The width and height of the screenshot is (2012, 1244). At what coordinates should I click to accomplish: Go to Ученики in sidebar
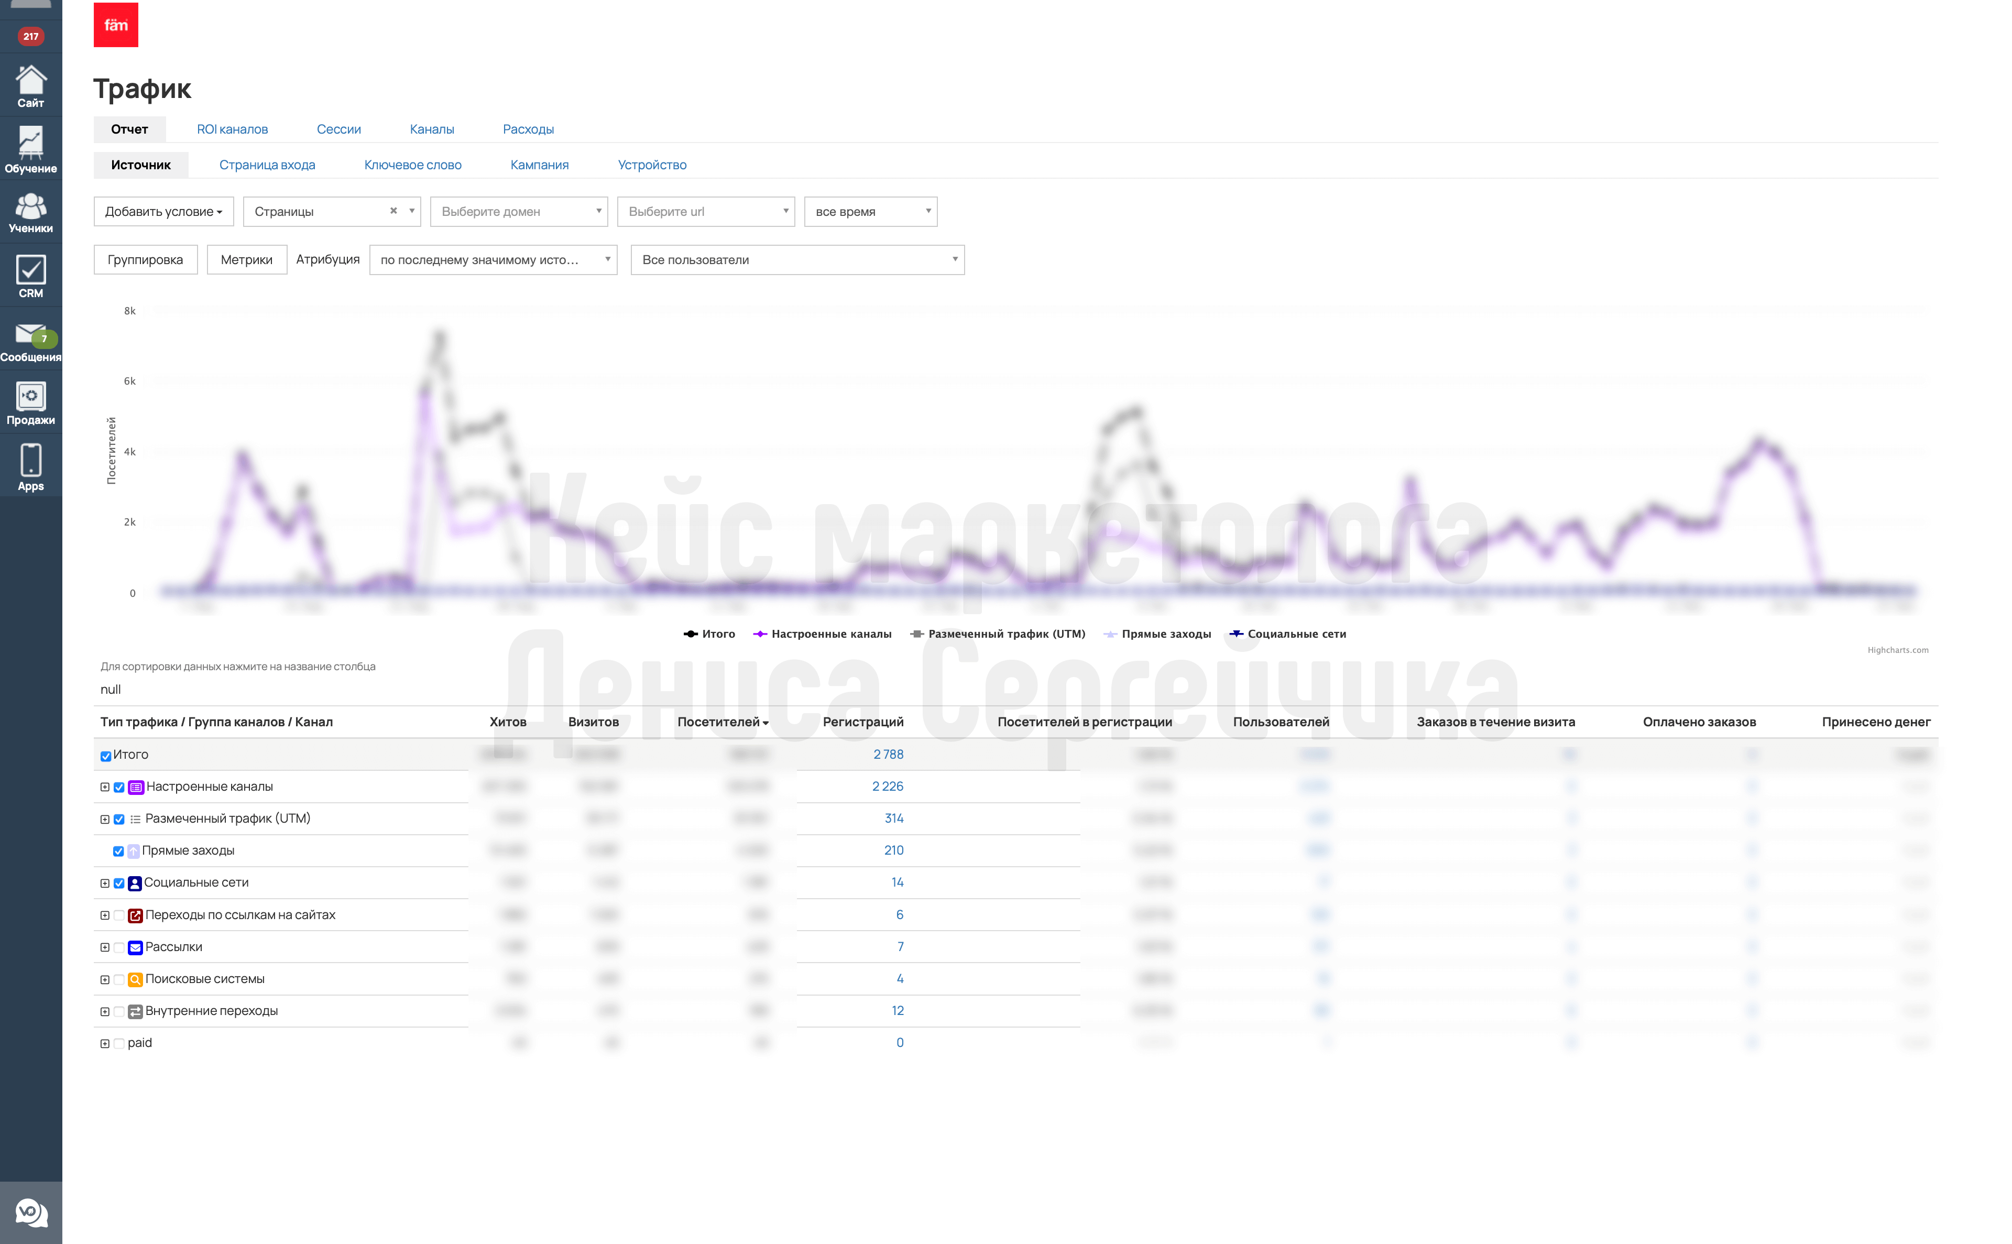point(30,213)
